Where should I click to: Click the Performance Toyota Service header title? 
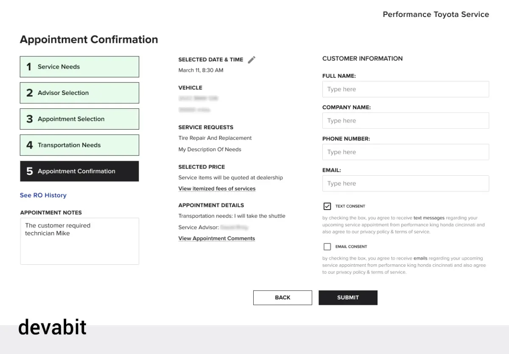point(436,14)
